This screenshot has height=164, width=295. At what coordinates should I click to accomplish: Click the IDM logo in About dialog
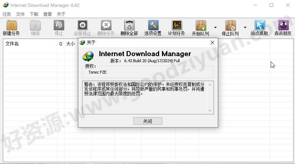[88, 56]
